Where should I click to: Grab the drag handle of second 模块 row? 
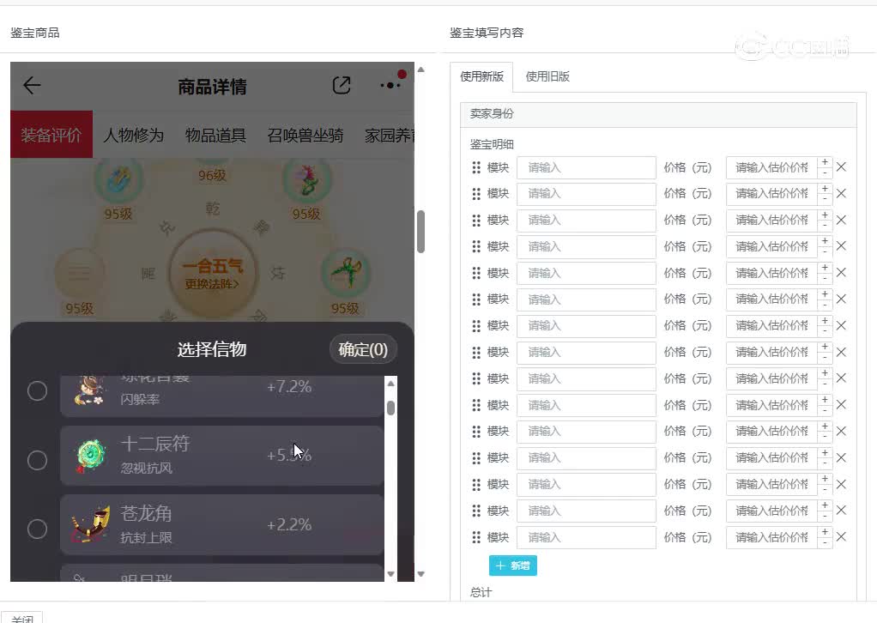point(476,193)
